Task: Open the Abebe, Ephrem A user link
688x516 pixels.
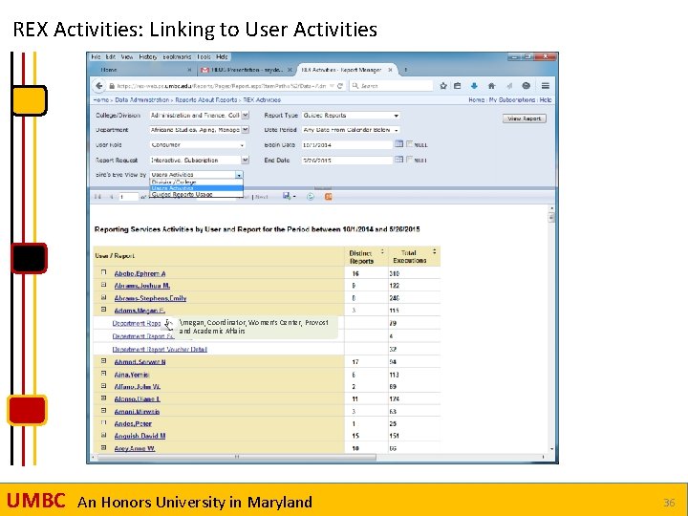Action: point(140,274)
